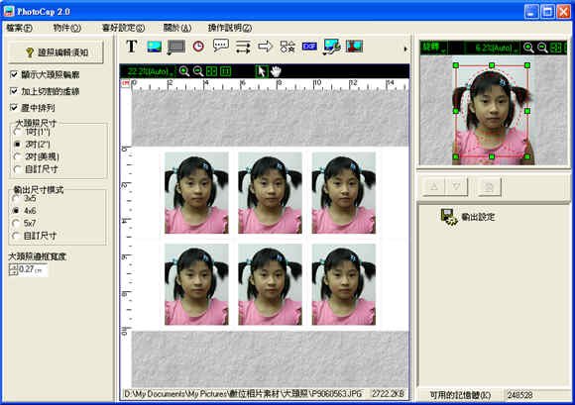Viewport: 575px width, 405px height.
Task: Click the 0.27 cm border width stepper
Action: pos(13,270)
